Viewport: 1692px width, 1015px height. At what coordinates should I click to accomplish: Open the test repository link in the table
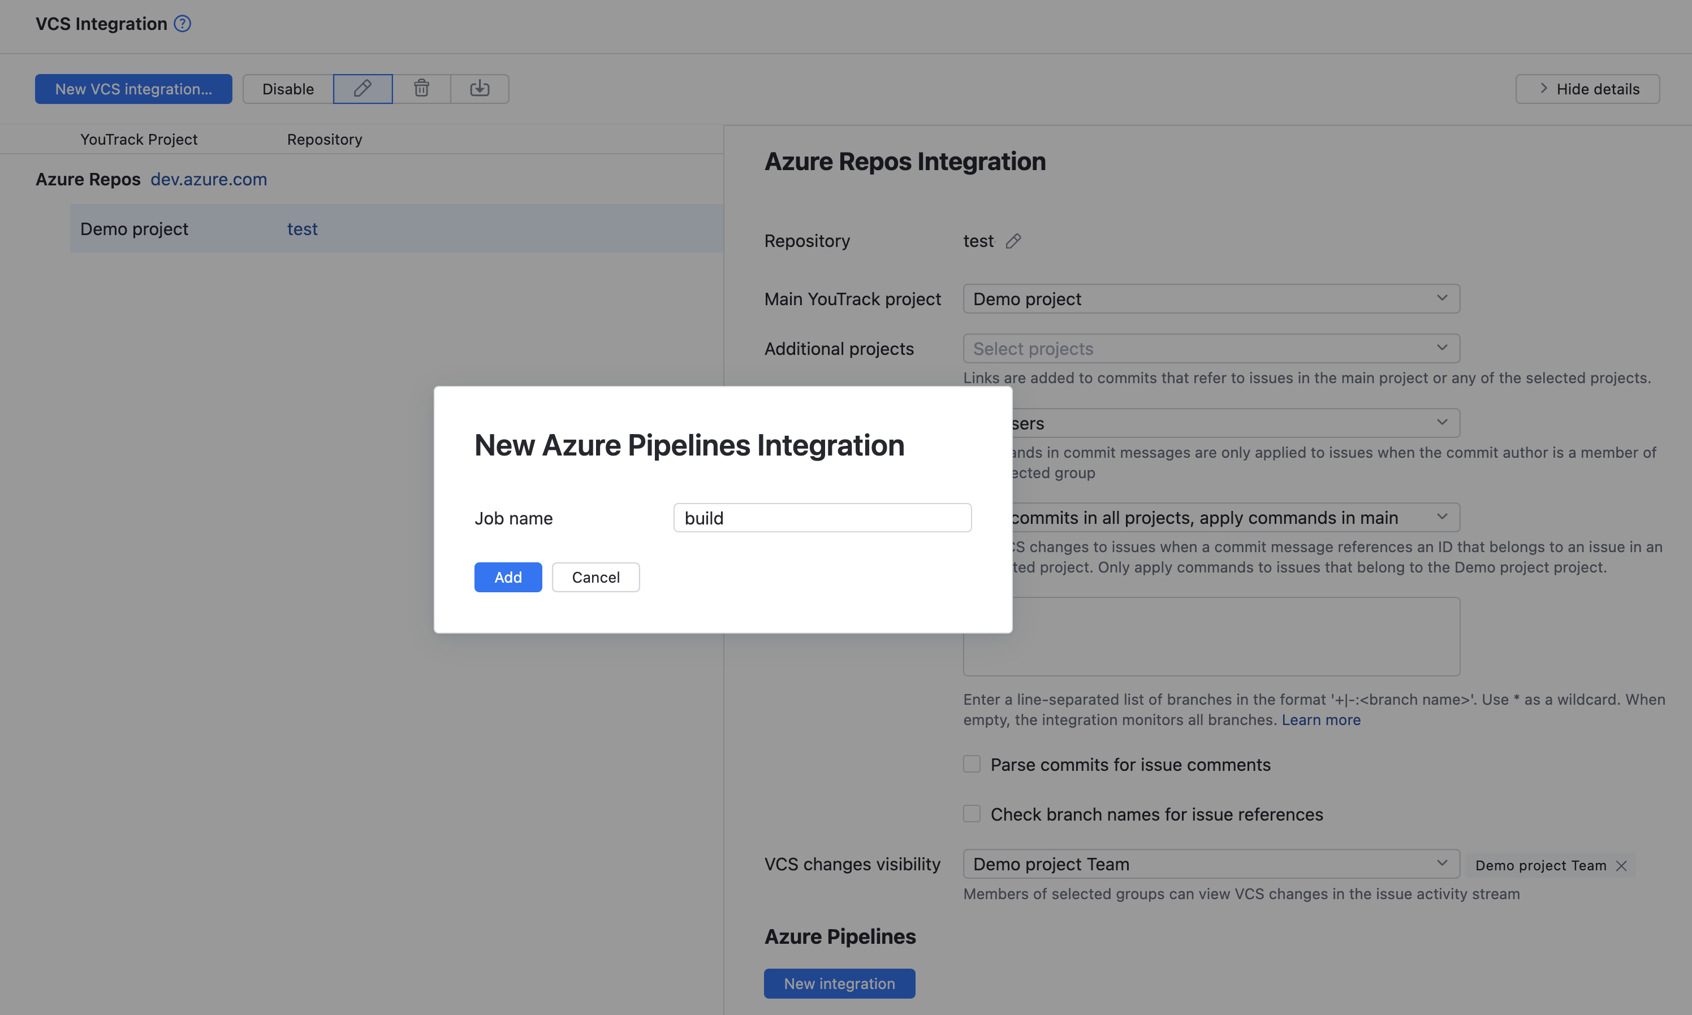click(302, 228)
